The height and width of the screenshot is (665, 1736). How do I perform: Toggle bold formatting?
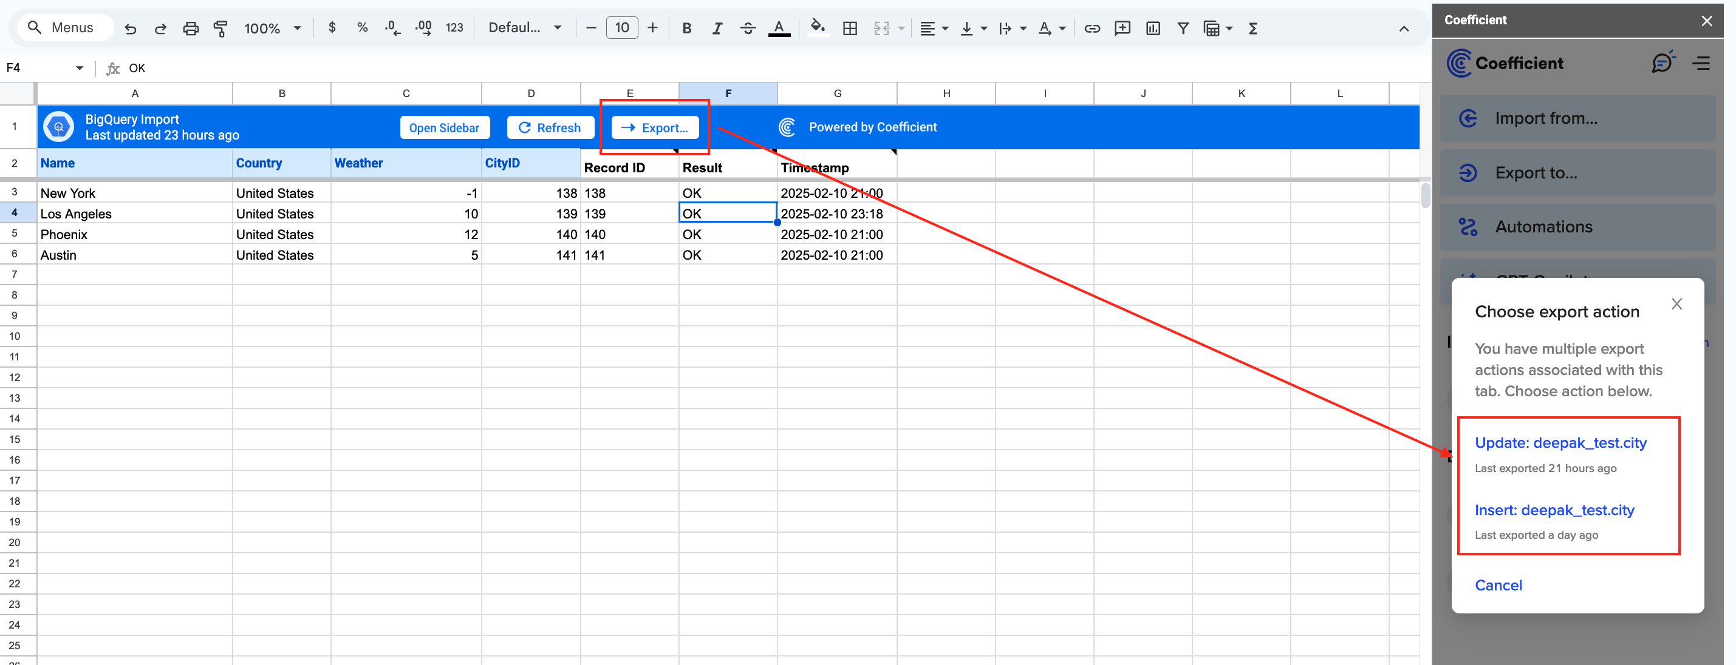click(x=687, y=29)
